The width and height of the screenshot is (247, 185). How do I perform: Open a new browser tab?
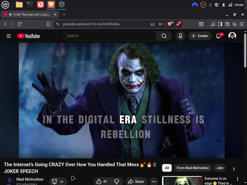coord(64,14)
